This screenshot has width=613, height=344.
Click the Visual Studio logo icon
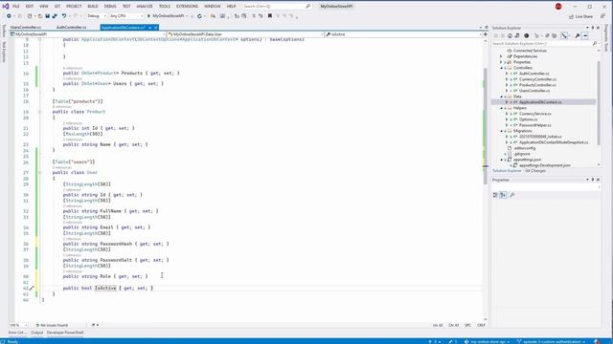6,7
